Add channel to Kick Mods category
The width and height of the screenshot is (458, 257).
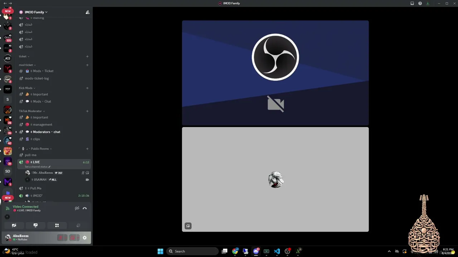coord(87,88)
